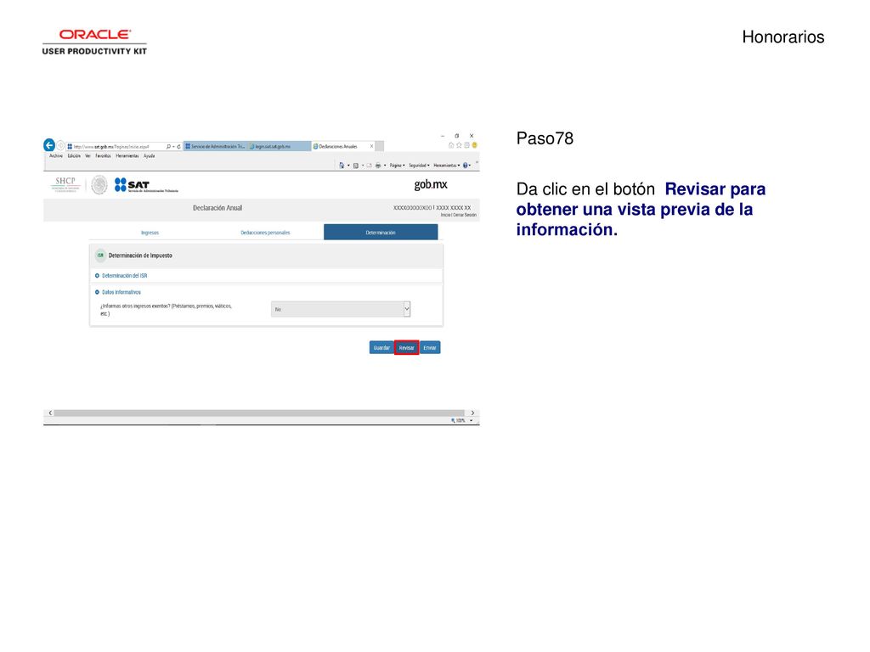Close the Declaraciones Anuales tab

click(x=372, y=146)
